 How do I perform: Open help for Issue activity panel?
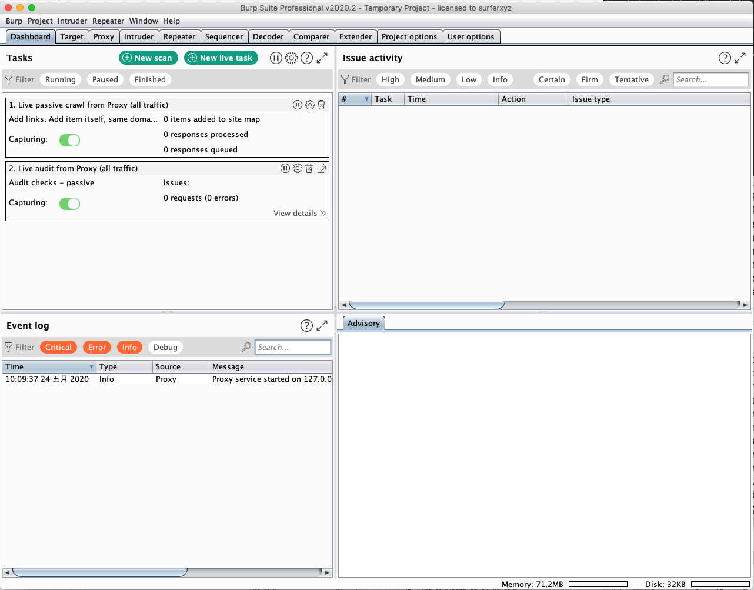pyautogui.click(x=725, y=58)
